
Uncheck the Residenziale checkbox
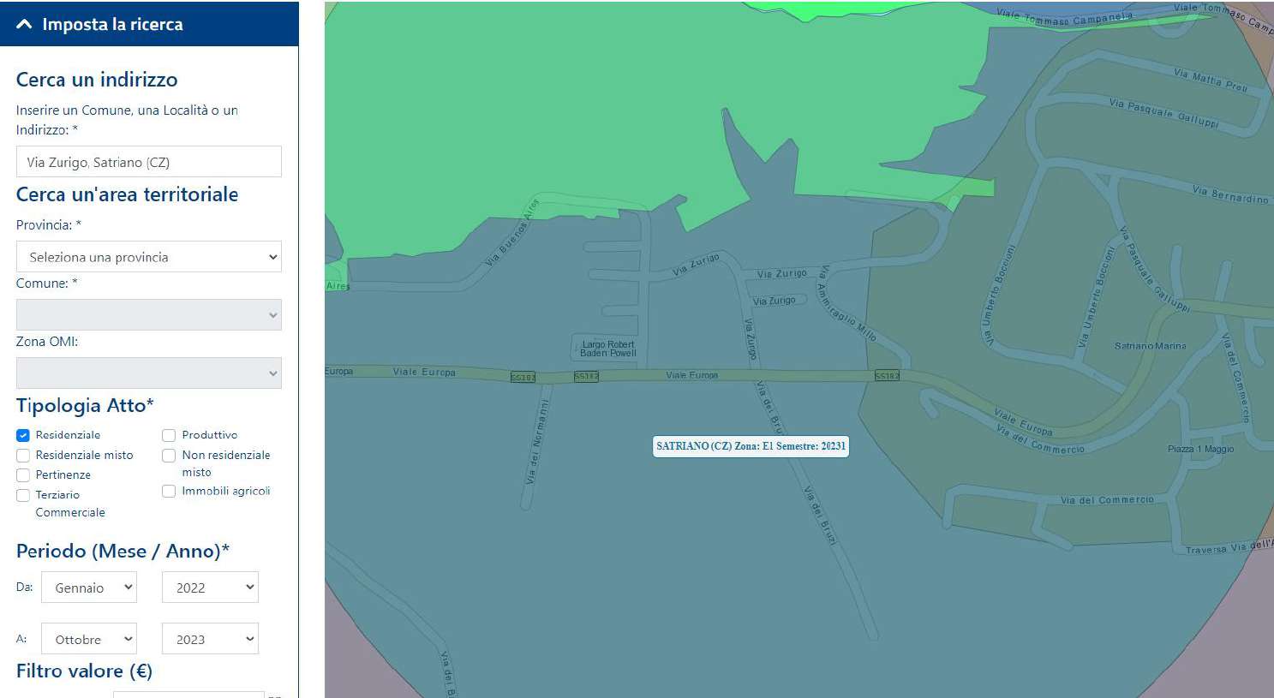(23, 435)
